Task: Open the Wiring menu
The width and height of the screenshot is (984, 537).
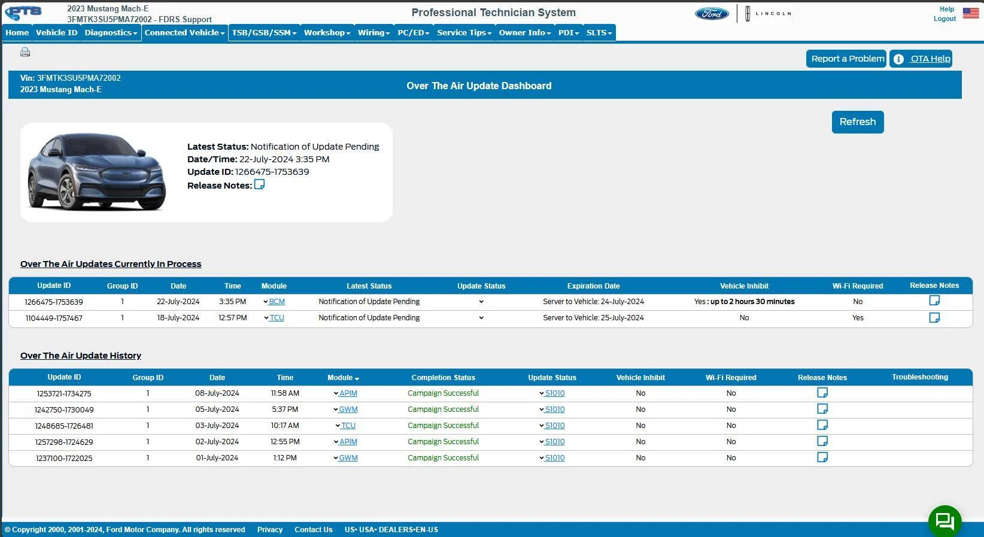Action: click(x=373, y=33)
